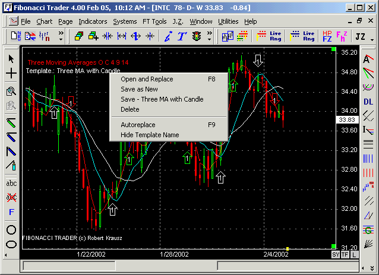Open the Indicators menu
This screenshot has width=379, height=275.
coord(93,21)
